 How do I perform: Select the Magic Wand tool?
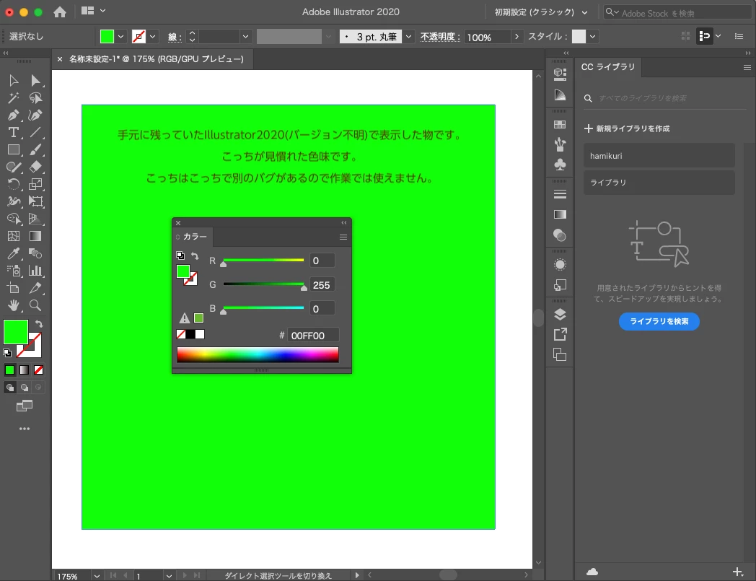14,98
